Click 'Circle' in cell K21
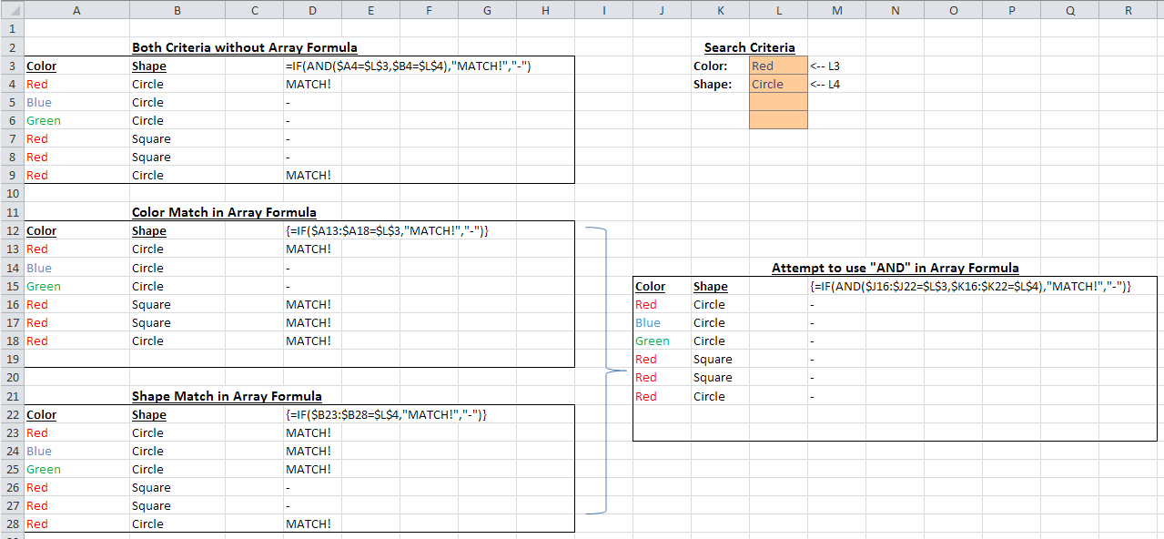 click(709, 396)
